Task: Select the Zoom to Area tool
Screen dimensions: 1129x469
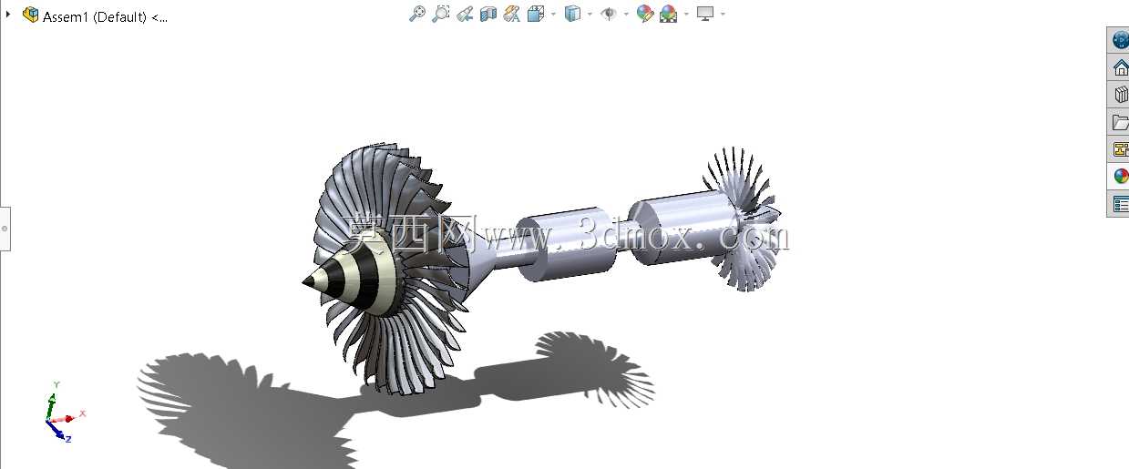Action: 441,14
